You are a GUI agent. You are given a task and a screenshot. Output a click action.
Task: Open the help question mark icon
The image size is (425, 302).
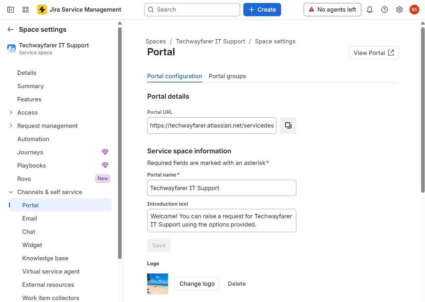point(385,10)
